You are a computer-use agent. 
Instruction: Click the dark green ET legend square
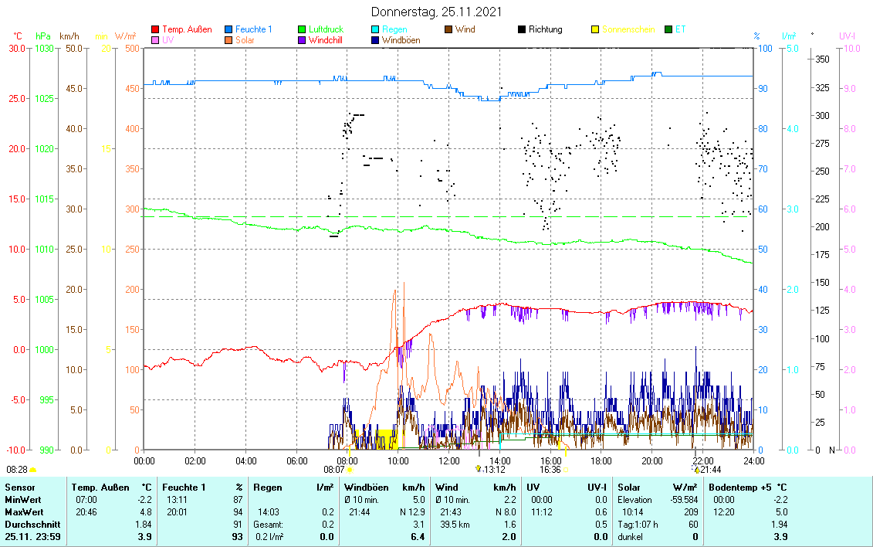click(x=669, y=29)
